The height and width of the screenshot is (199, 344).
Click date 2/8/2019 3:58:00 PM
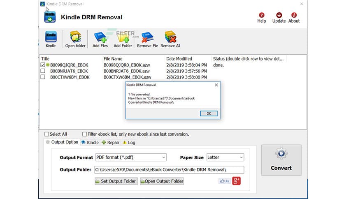[x=186, y=77]
